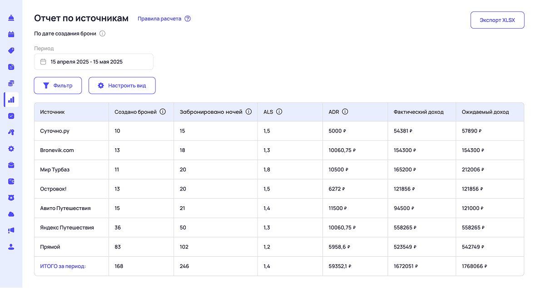Open settings gear in the sidebar
This screenshot has width=536, height=288.
coord(11,149)
